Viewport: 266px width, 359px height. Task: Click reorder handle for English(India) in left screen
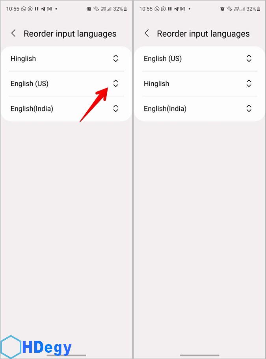point(115,109)
